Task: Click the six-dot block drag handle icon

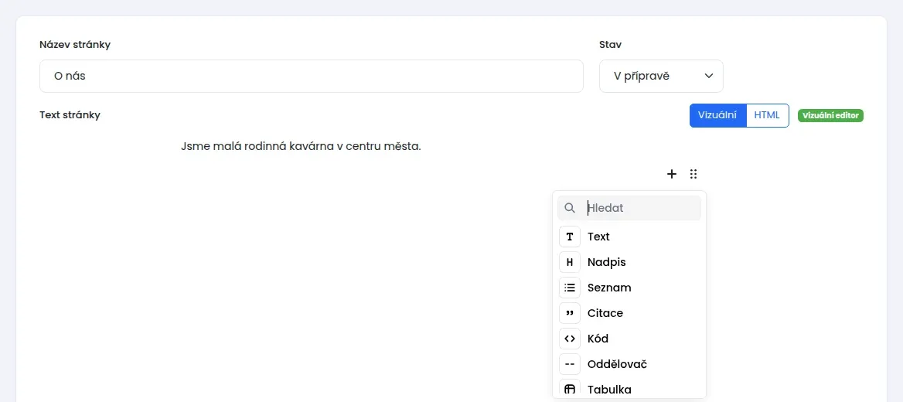Action: [693, 174]
